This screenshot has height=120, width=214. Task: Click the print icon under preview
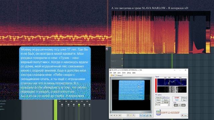(150, 115)
